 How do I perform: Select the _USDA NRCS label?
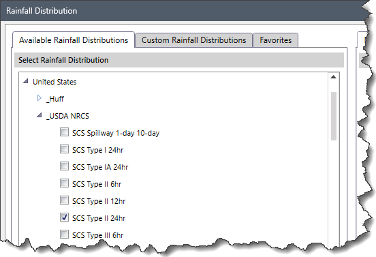point(67,116)
